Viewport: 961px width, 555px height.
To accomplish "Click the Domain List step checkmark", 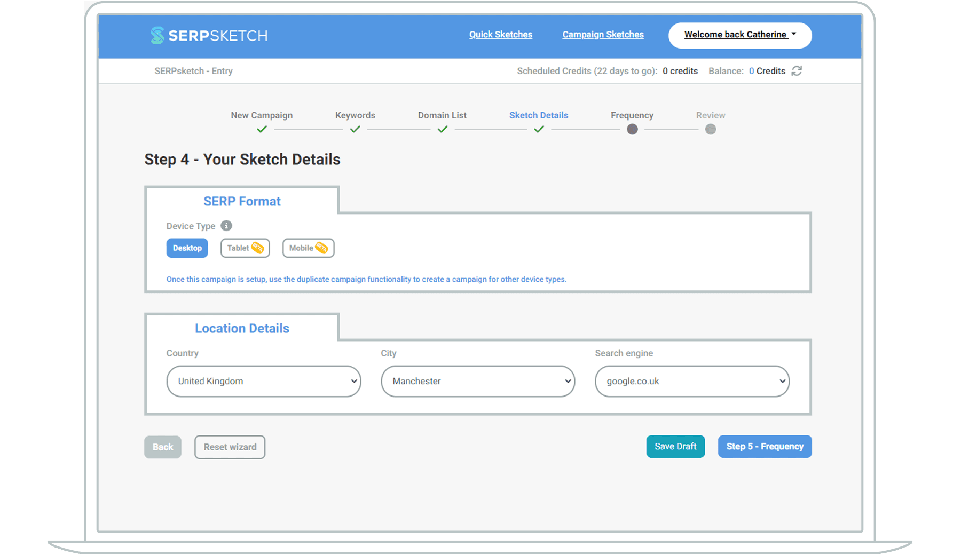I will (443, 129).
